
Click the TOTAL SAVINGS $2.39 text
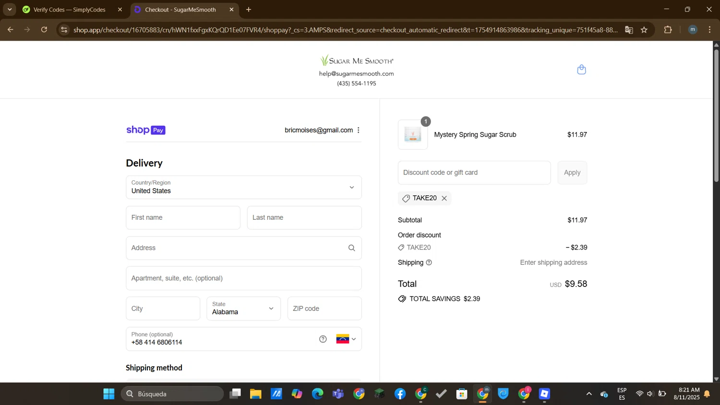[x=445, y=299]
